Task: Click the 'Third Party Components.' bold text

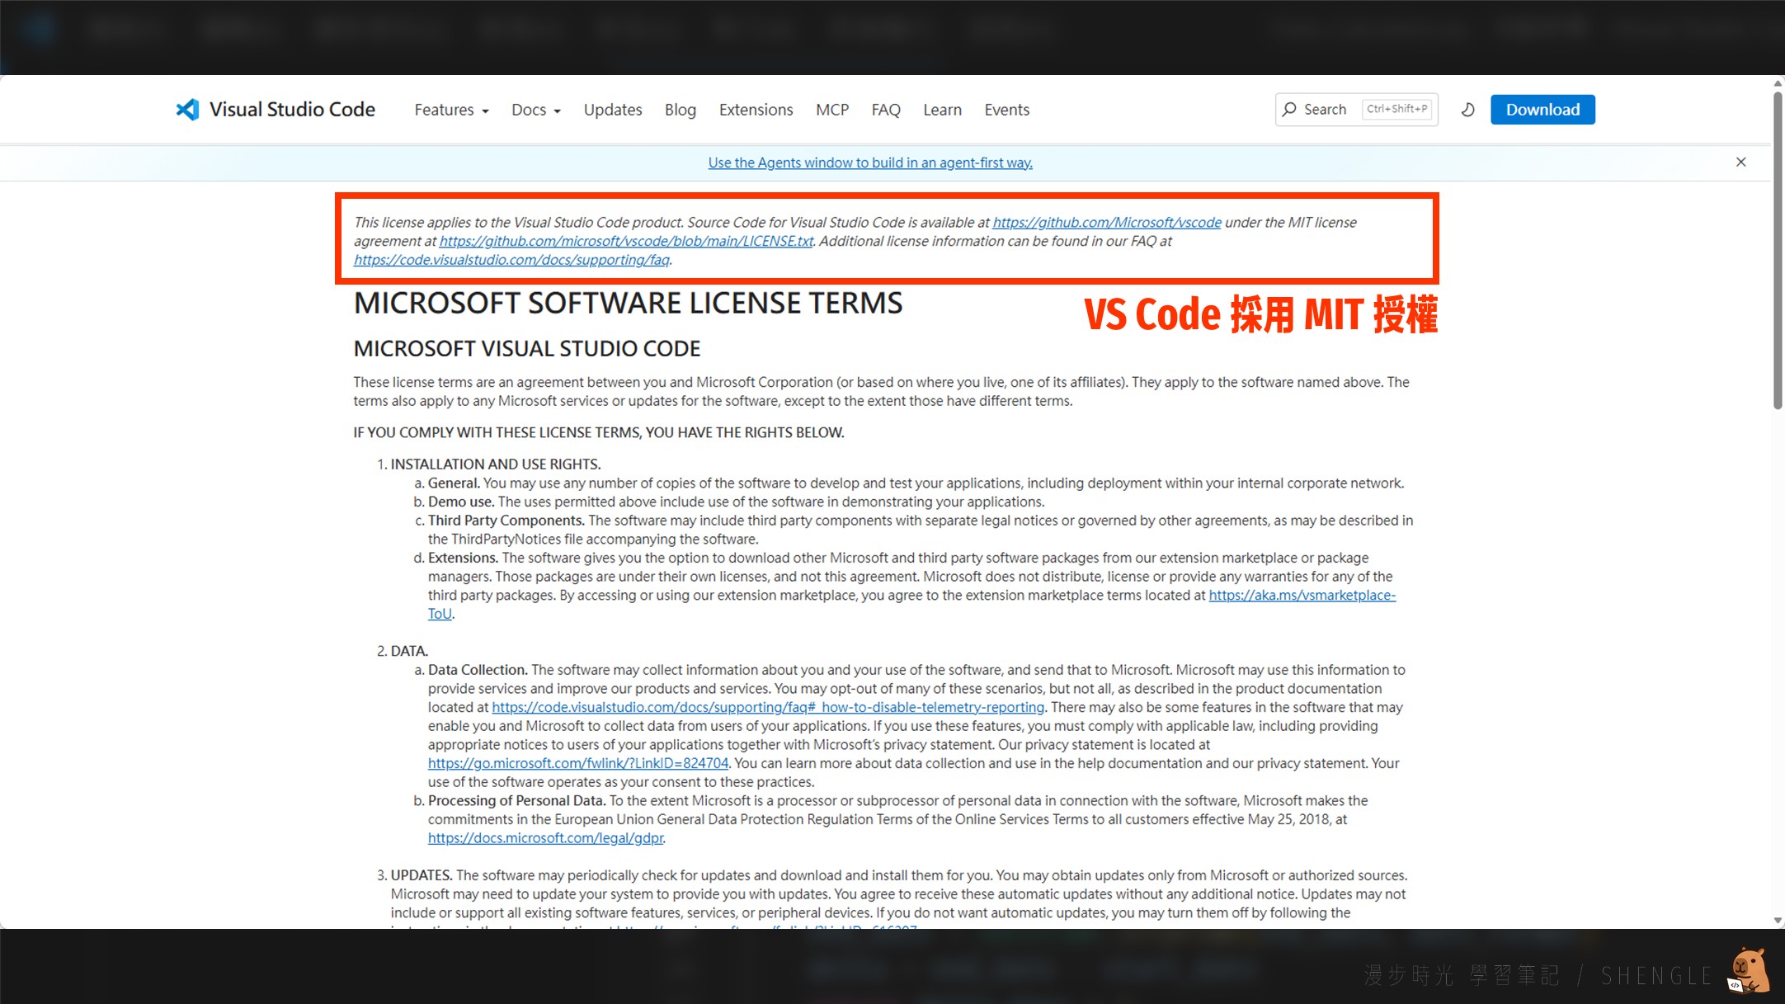Action: [506, 521]
